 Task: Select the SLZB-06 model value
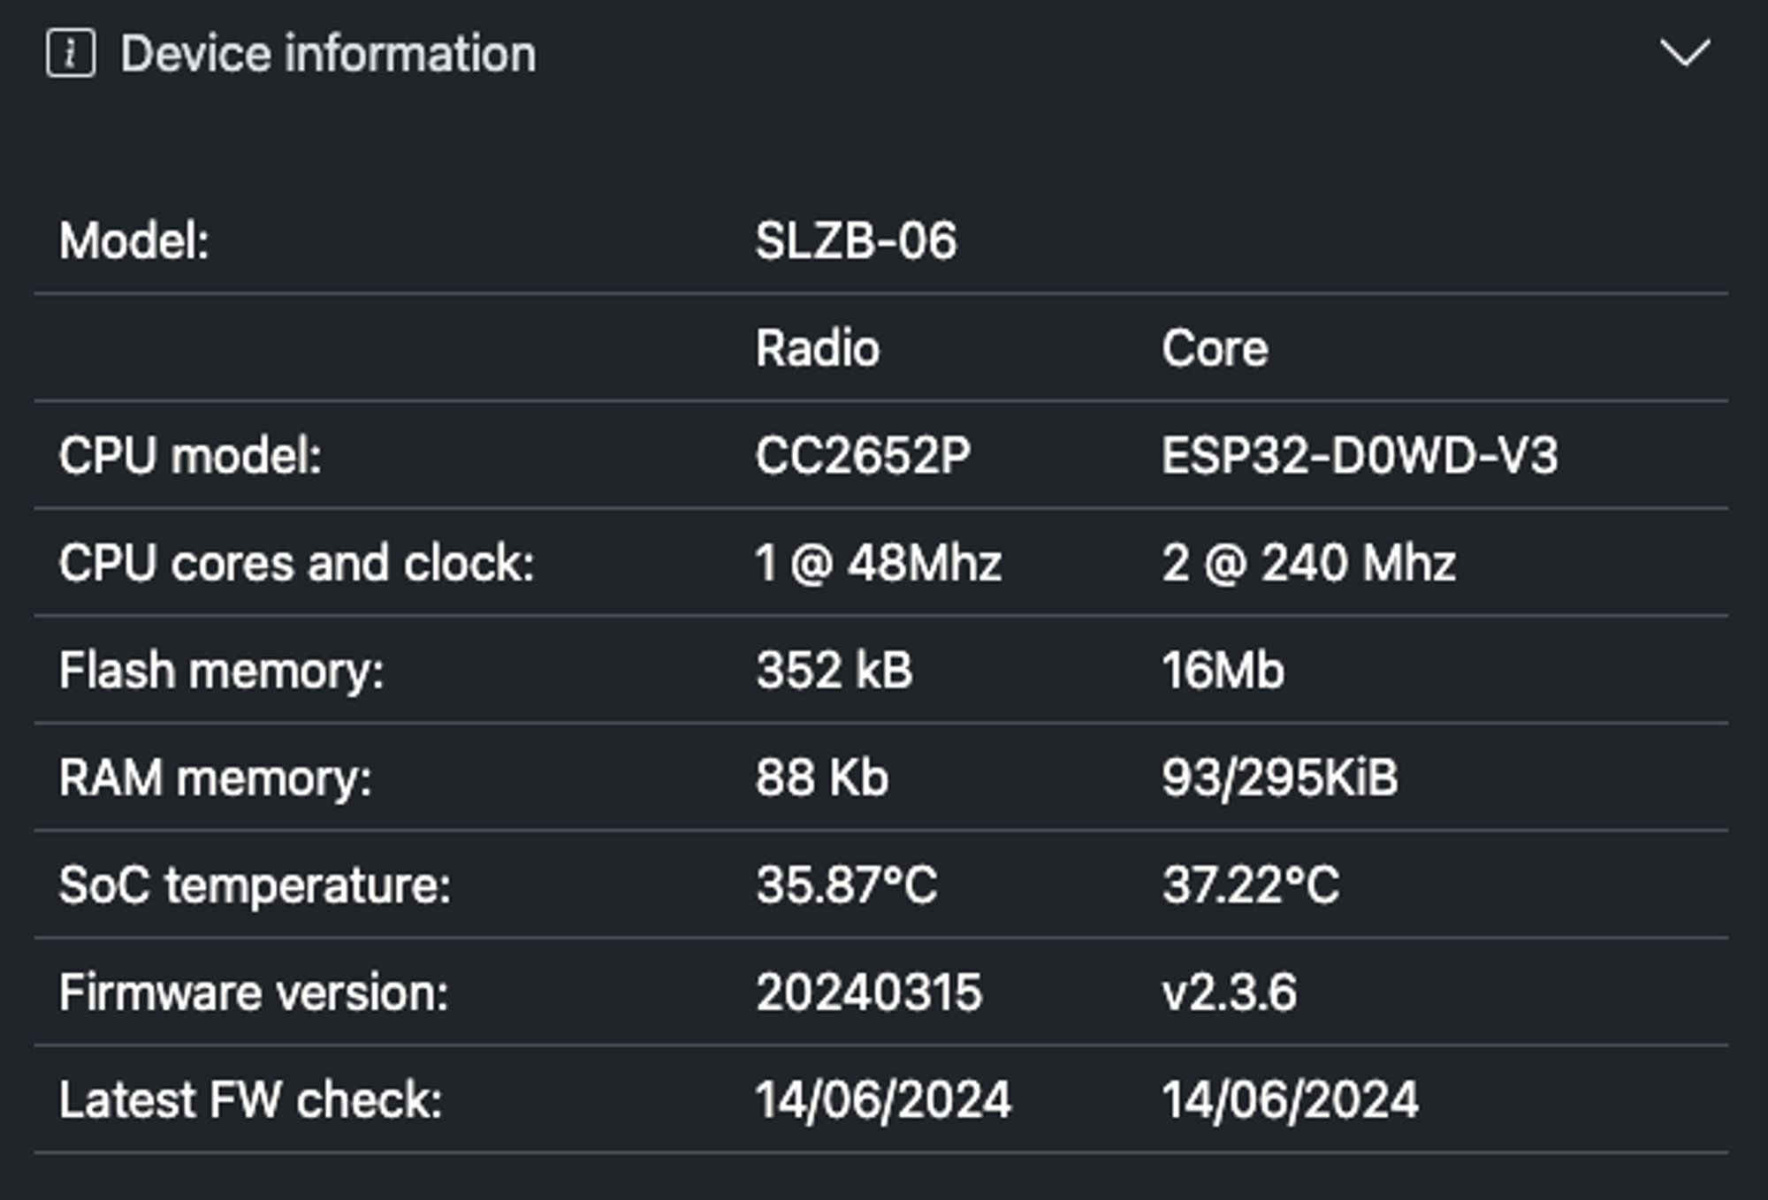click(x=856, y=240)
